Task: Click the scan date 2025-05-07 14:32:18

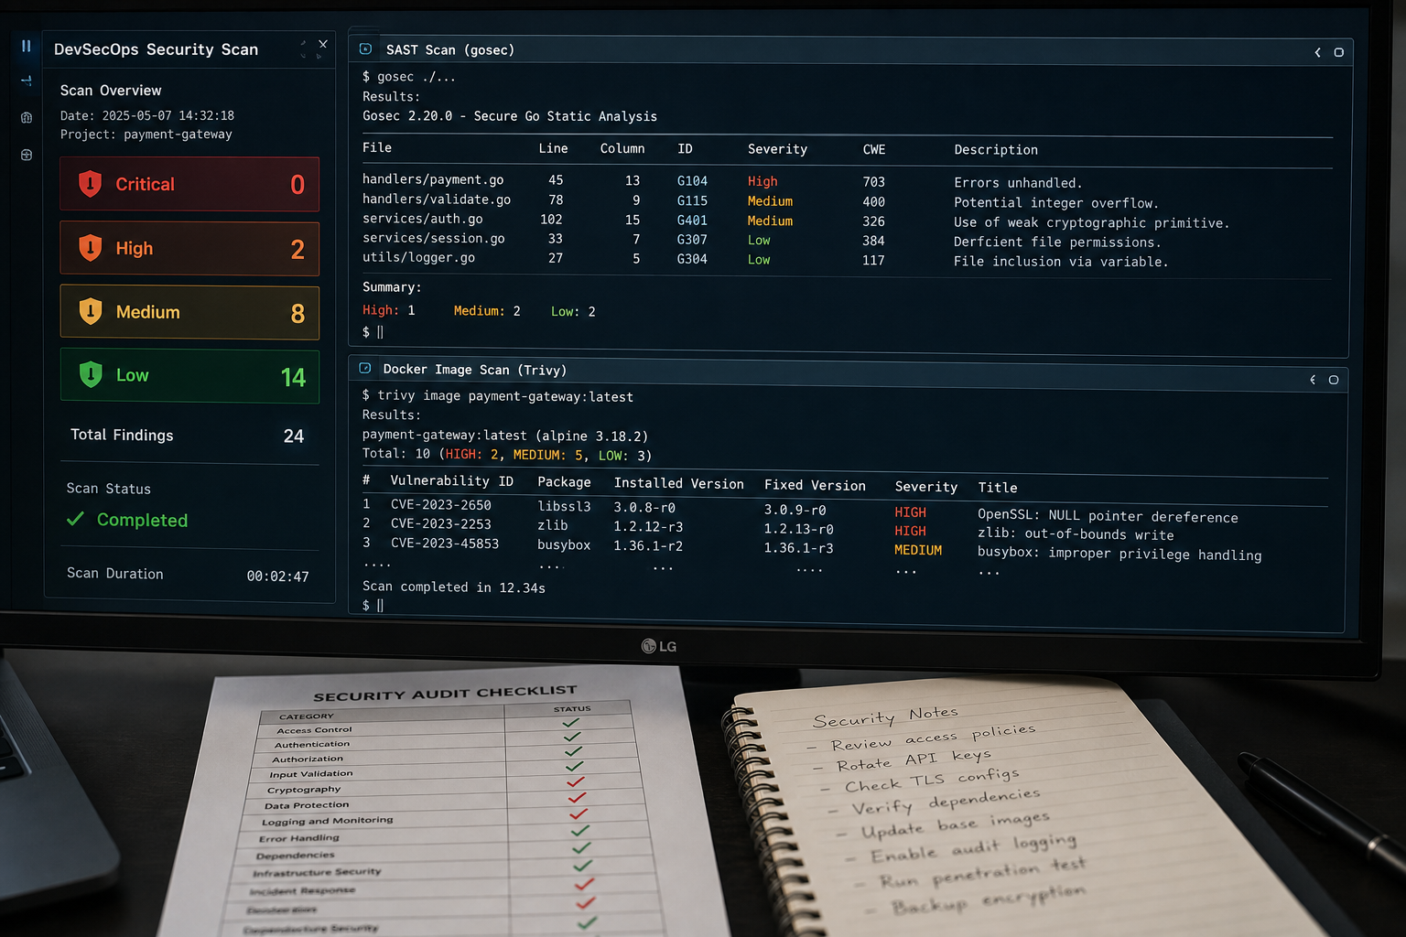Action: point(168,116)
